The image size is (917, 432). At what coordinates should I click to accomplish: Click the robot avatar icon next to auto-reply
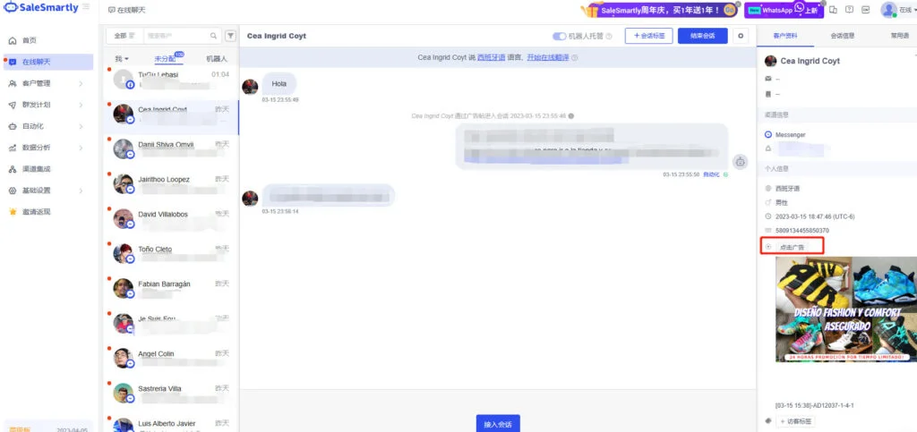(x=741, y=162)
